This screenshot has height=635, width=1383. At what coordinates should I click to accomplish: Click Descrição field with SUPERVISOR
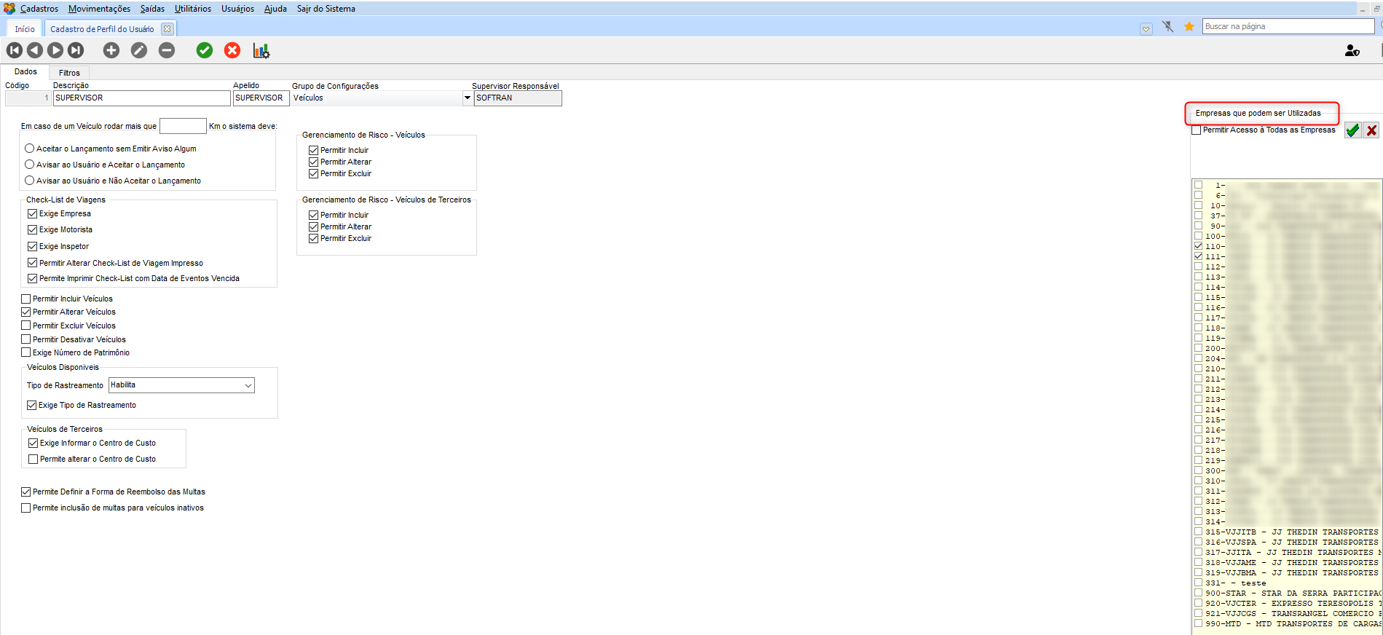point(142,98)
